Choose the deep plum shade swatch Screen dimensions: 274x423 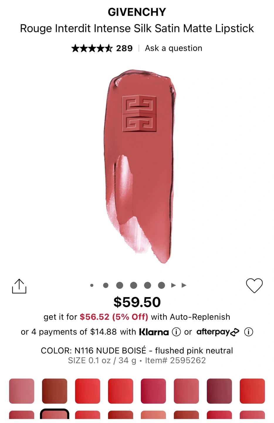(219, 391)
